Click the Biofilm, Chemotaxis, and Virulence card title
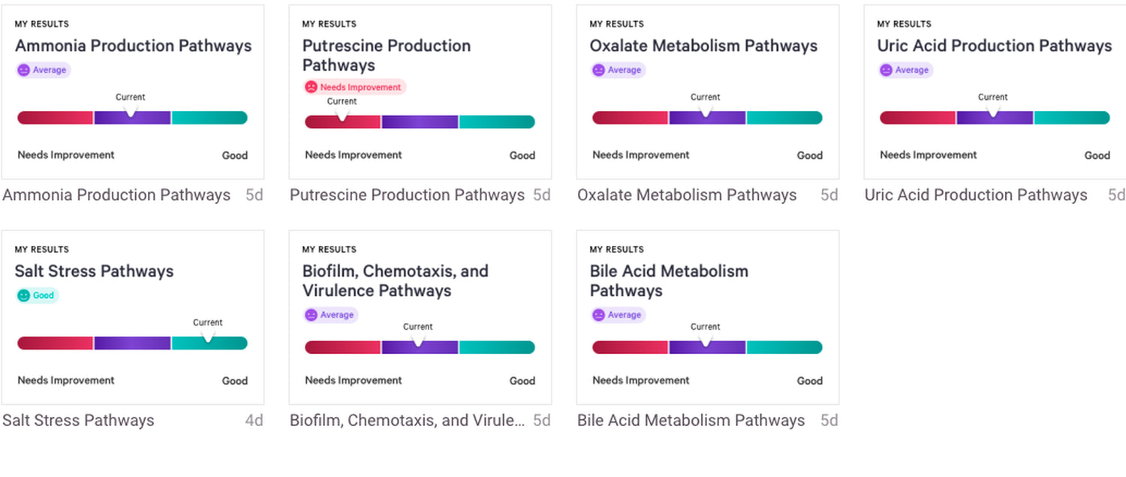The height and width of the screenshot is (477, 1126). click(395, 280)
